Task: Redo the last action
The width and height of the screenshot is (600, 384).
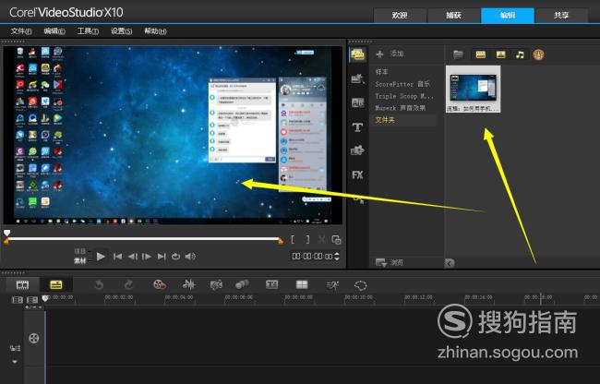Action: (x=128, y=285)
